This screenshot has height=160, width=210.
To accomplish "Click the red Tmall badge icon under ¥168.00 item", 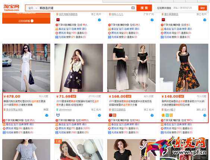I will click(111, 115).
